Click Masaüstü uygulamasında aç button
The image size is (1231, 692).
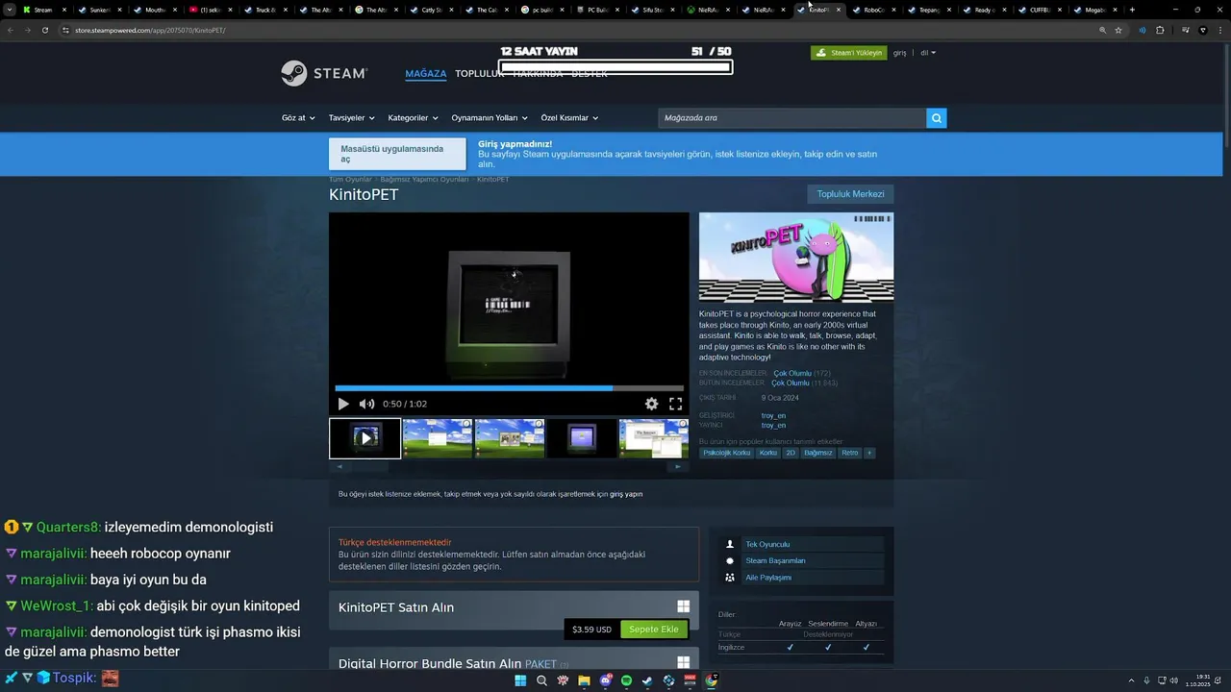click(x=397, y=154)
